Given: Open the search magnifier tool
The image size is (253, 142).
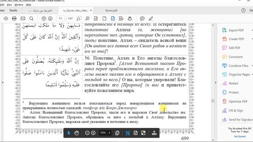Looking at the screenshot, I should (x=31, y=19).
